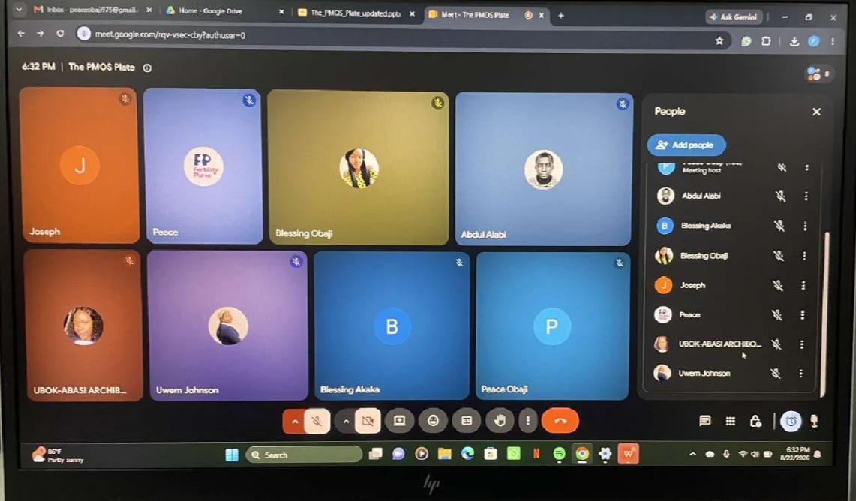This screenshot has width=856, height=501.
Task: Open more actions for Blessing Akaka in the People list
Action: [x=805, y=226]
